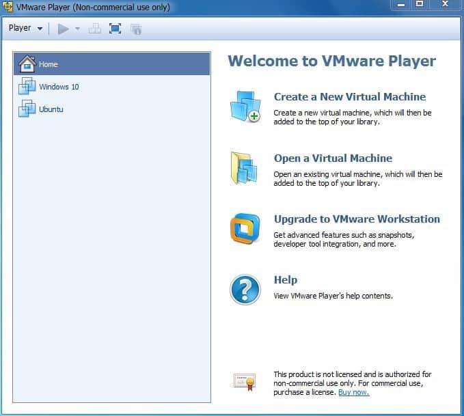Viewport: 464px width, 416px height.
Task: Click the Windows 10 VM icon
Action: click(27, 86)
